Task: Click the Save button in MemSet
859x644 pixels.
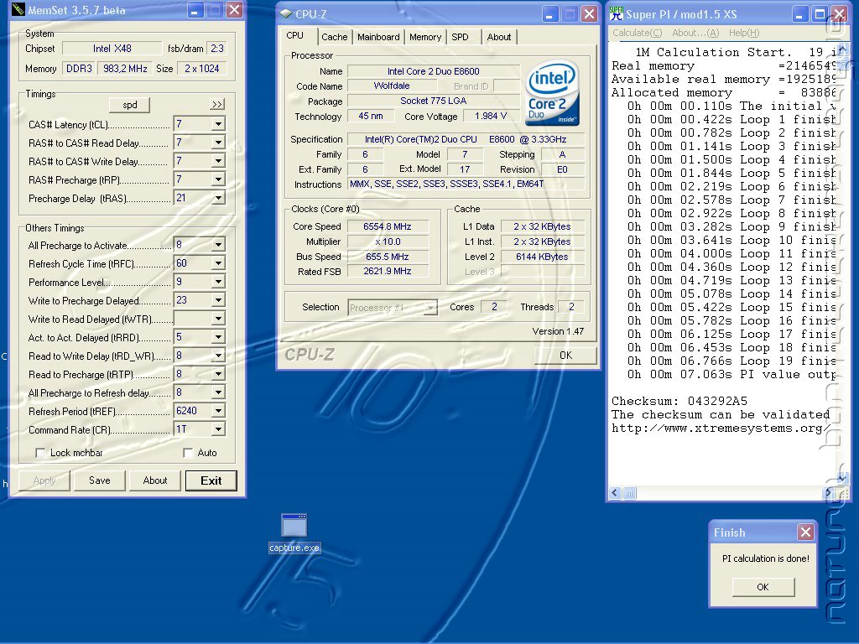Action: coord(99,480)
